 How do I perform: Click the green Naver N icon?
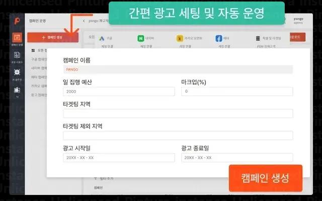141,38
